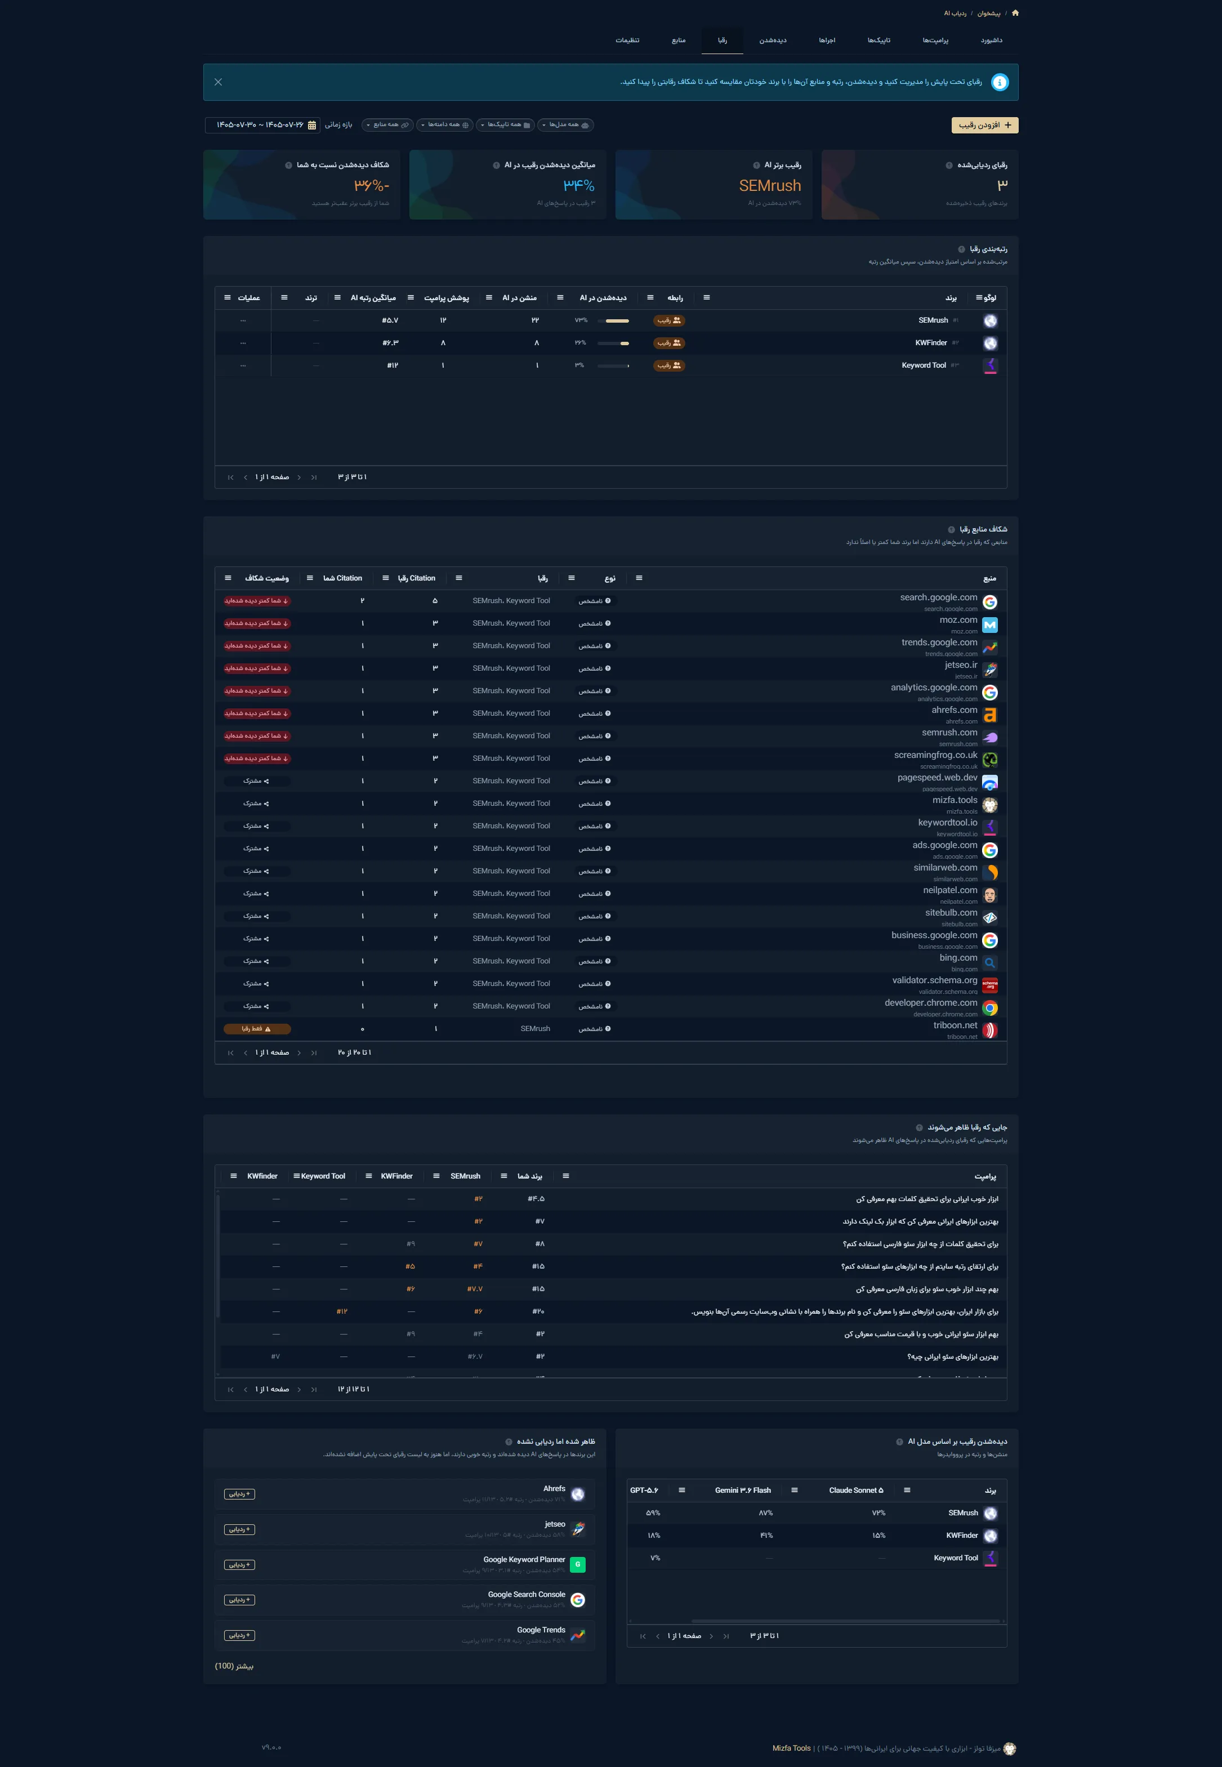
Task: Click ردیابی button for Ahrefs
Action: 240,1494
